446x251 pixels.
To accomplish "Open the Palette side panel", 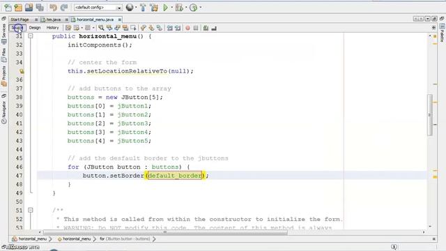I will point(442,33).
